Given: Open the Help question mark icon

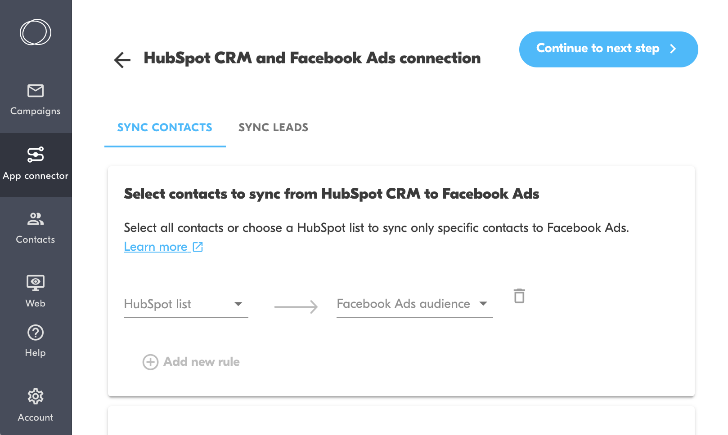Looking at the screenshot, I should 36,333.
